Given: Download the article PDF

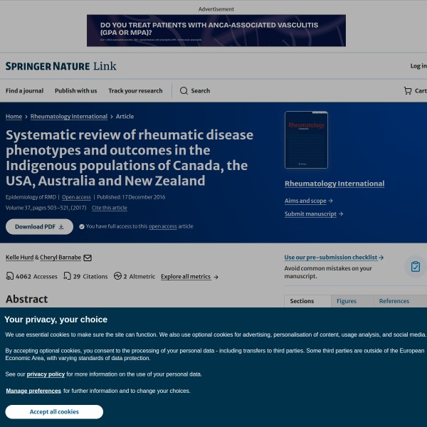Looking at the screenshot, I should tap(39, 226).
